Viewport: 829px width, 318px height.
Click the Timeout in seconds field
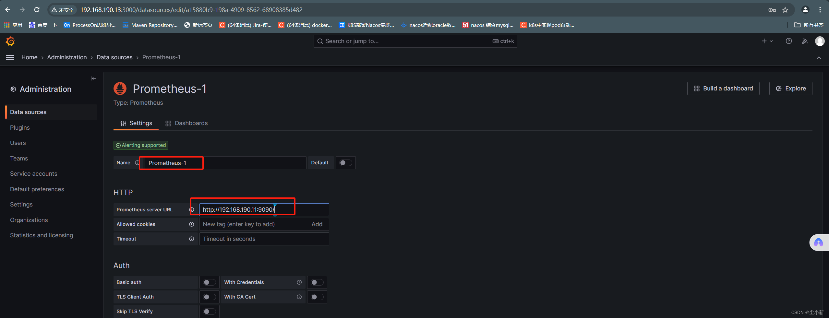click(x=264, y=239)
